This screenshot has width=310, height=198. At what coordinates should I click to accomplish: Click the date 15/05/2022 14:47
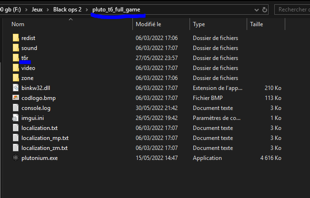tap(157, 158)
